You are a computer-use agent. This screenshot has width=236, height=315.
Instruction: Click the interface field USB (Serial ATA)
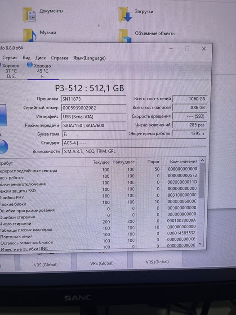click(94, 117)
